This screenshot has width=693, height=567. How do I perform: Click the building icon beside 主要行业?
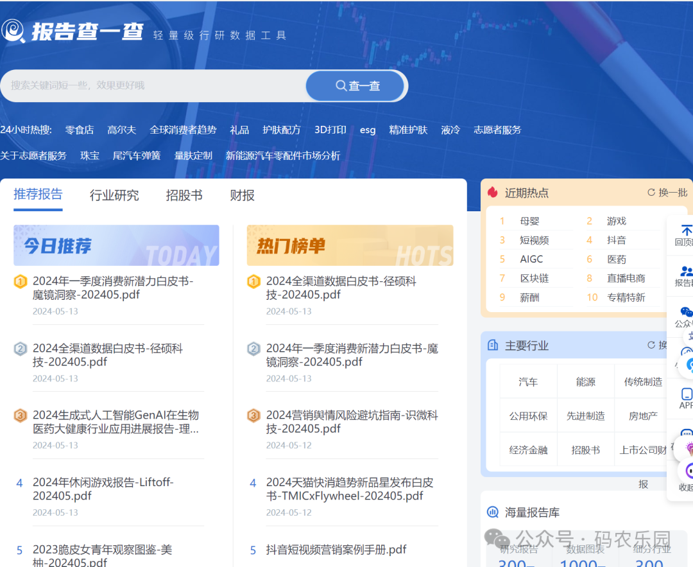tap(493, 345)
